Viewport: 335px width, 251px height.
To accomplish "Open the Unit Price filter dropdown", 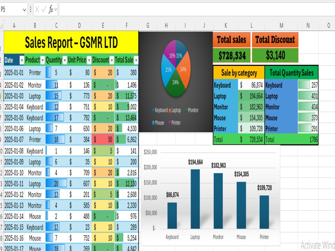I will pos(89,61).
